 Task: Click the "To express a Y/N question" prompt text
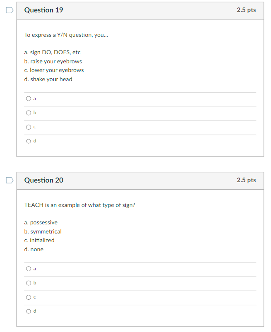(66, 35)
